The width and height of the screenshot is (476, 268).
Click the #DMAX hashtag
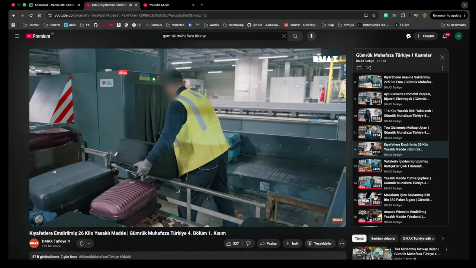126,257
